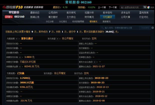Open the 股东研究 tab
This screenshot has width=155, height=105.
pyautogui.click(x=71, y=13)
